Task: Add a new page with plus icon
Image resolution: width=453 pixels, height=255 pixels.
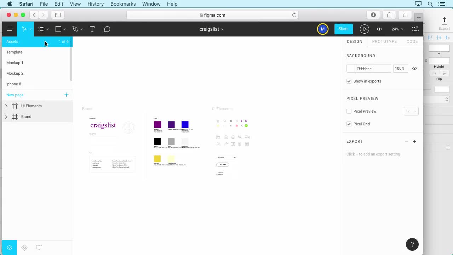Action: coord(66,95)
